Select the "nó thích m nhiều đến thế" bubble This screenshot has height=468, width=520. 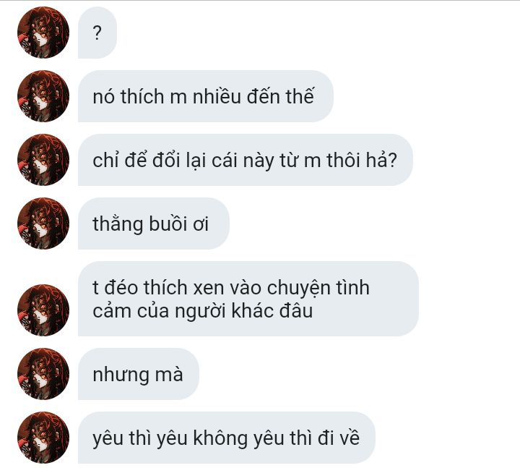(206, 96)
